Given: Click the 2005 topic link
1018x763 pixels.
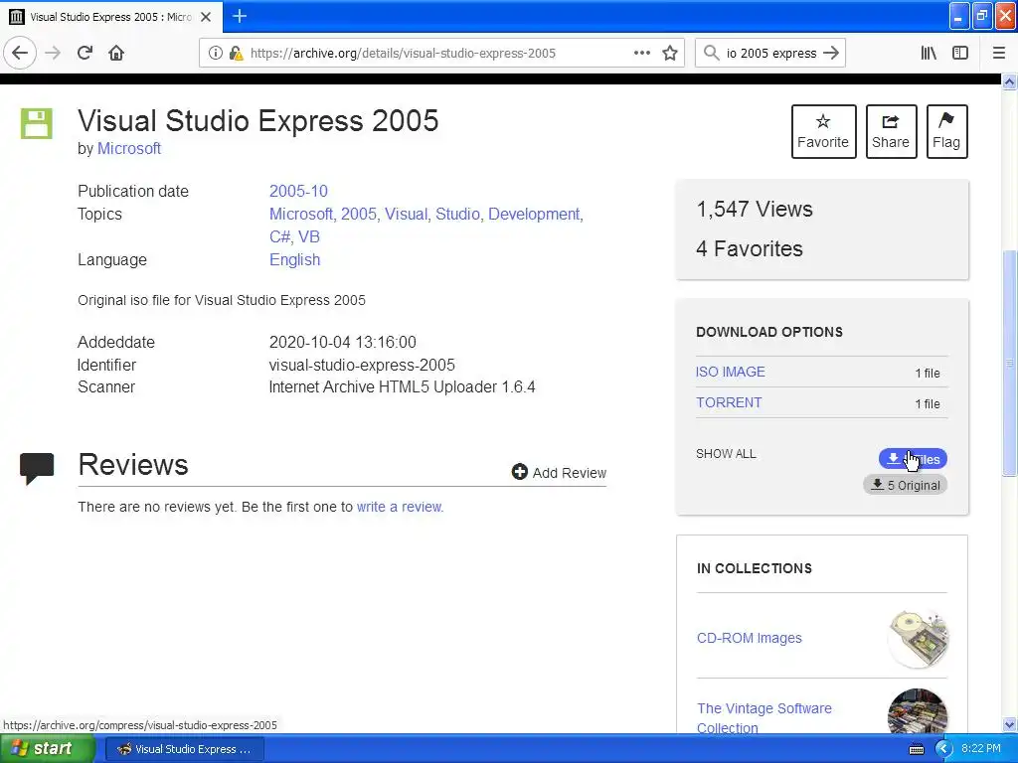Looking at the screenshot, I should tap(359, 215).
